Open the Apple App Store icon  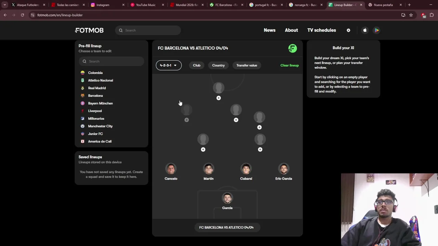tap(365, 30)
